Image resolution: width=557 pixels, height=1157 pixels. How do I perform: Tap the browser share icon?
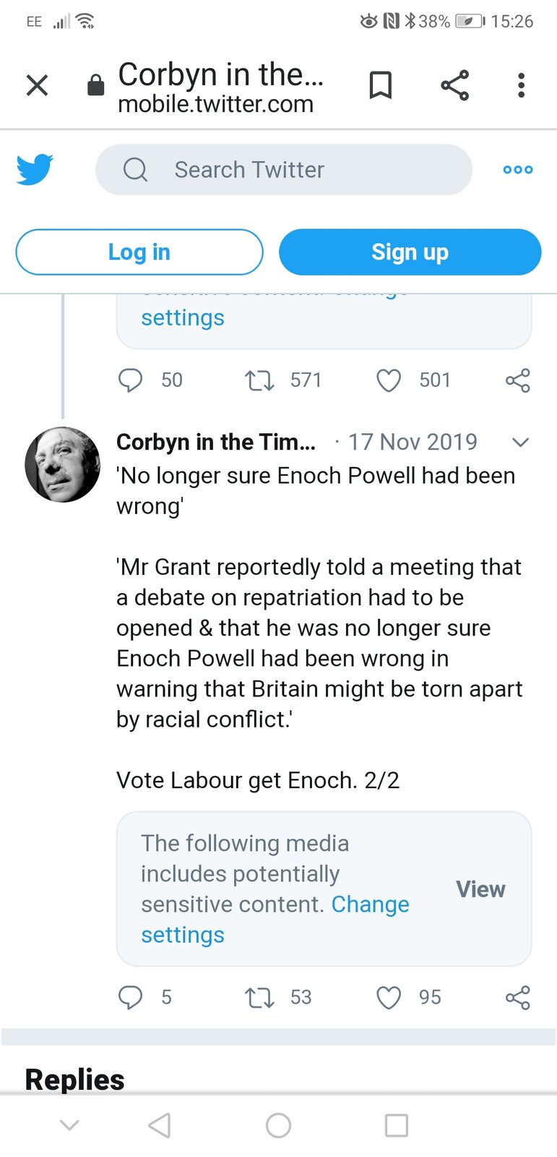tap(454, 85)
